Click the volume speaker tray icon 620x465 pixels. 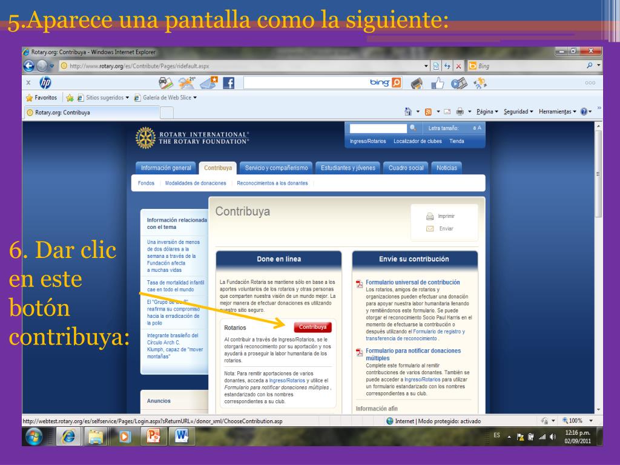pos(552,437)
